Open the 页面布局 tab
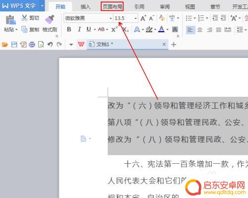 click(112, 6)
